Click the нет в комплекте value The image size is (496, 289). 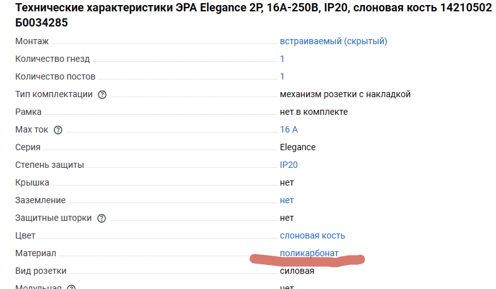click(314, 112)
